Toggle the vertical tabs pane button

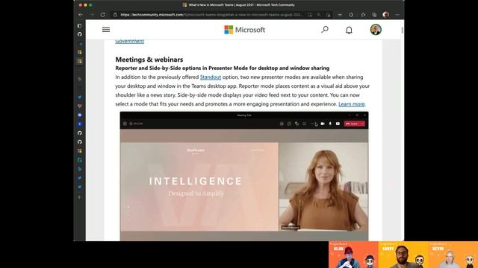click(x=80, y=26)
